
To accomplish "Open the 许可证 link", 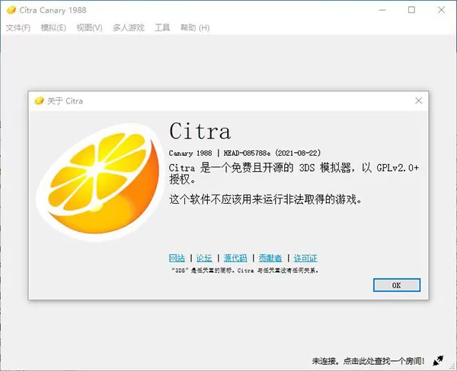I will [x=305, y=258].
